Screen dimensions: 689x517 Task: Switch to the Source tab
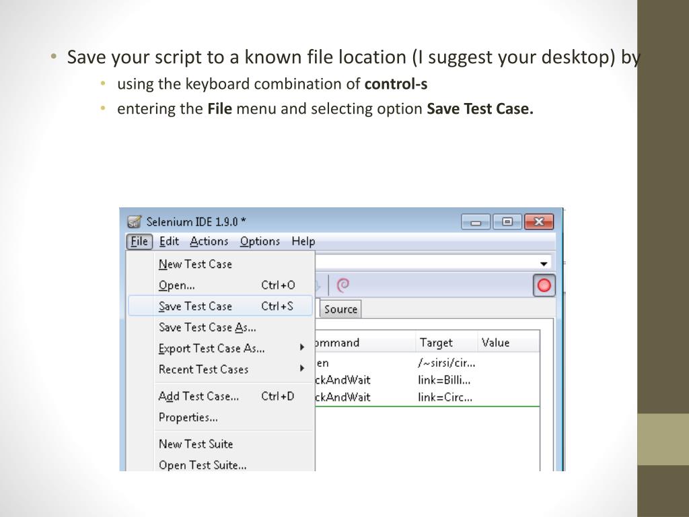point(340,309)
